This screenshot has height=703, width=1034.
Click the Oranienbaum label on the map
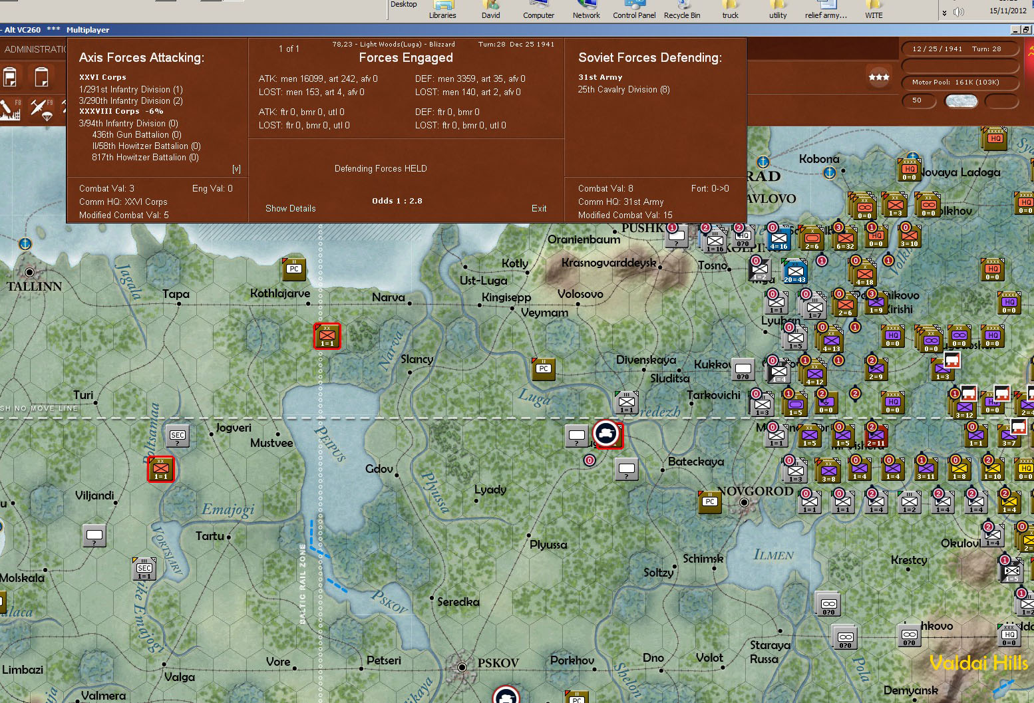(584, 239)
